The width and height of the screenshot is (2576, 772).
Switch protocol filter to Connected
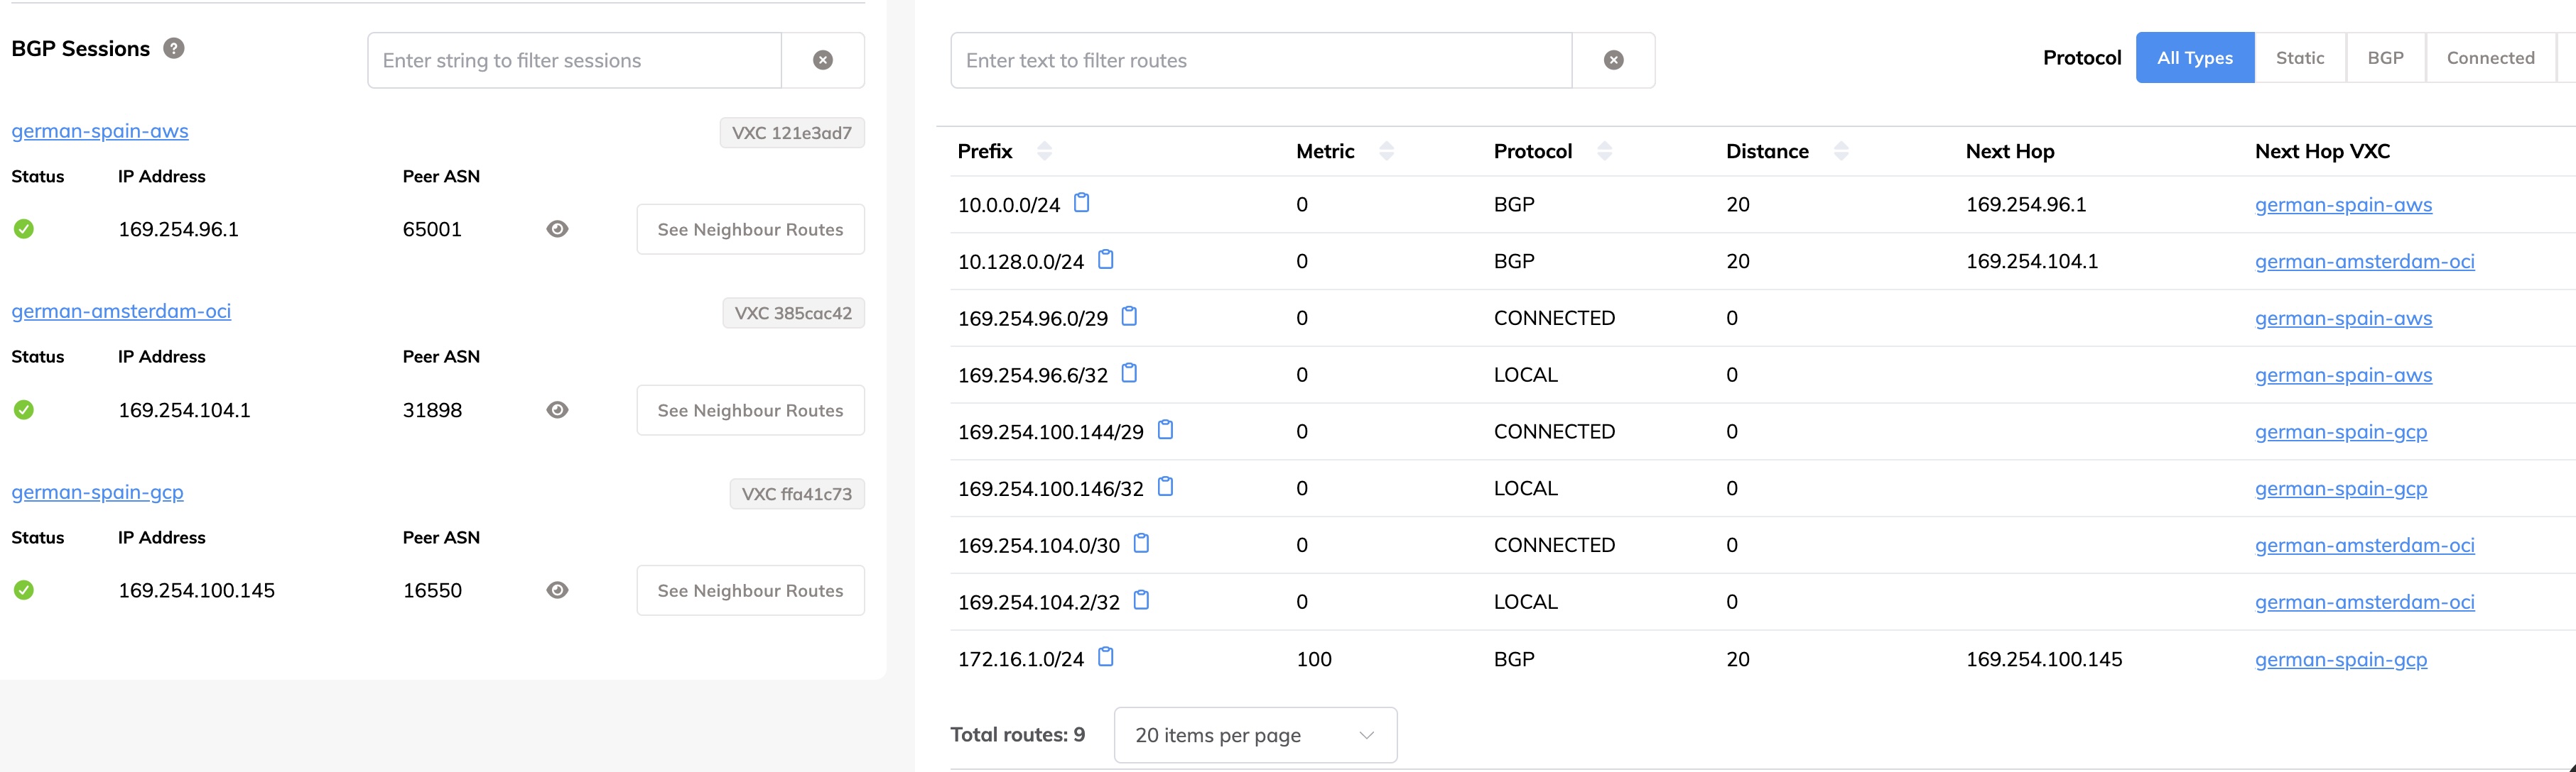click(x=2491, y=57)
